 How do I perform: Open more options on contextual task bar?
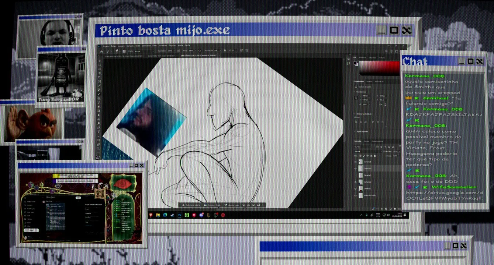pyautogui.click(x=263, y=205)
